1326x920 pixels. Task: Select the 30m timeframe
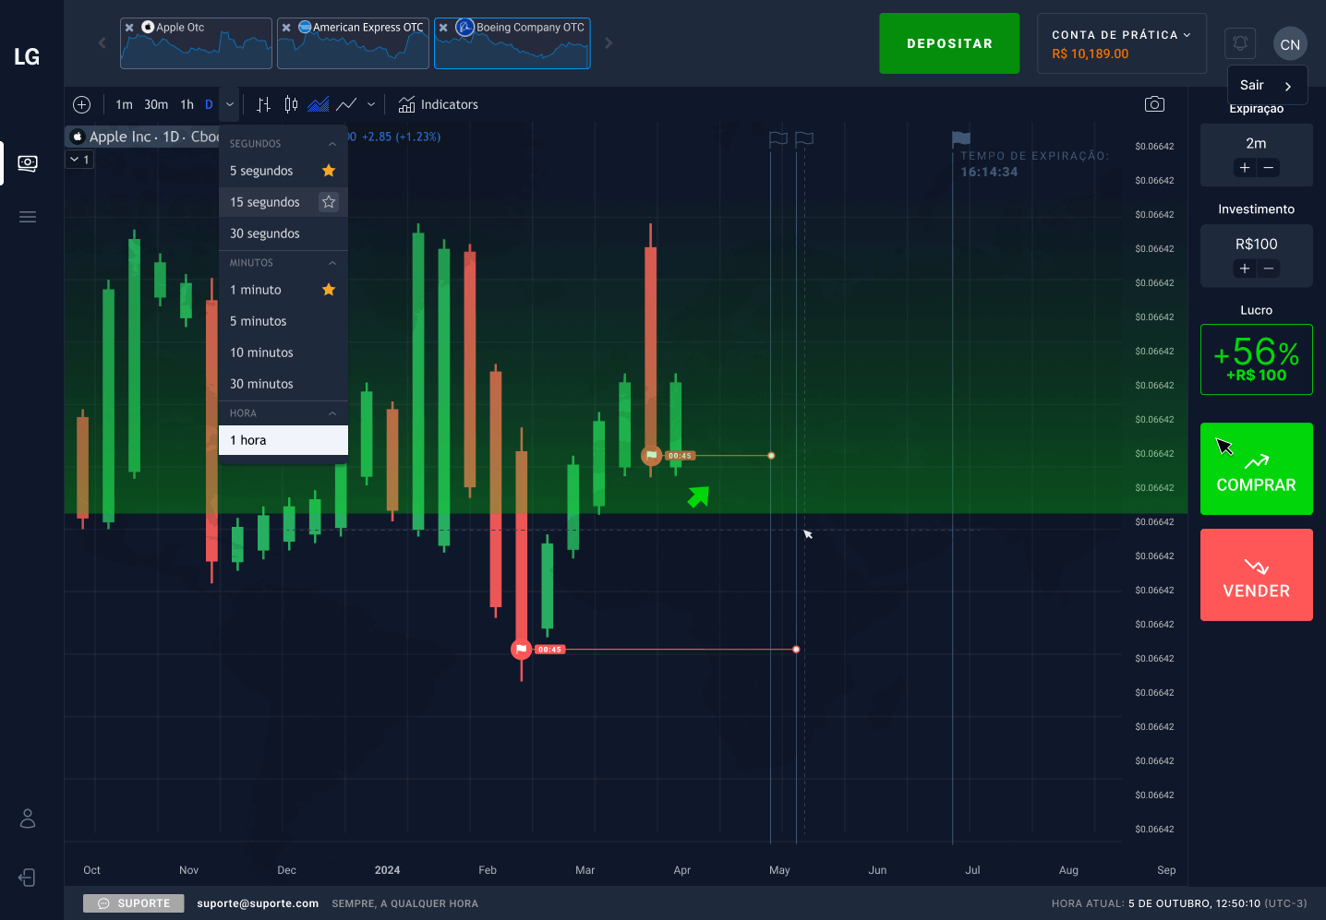156,104
